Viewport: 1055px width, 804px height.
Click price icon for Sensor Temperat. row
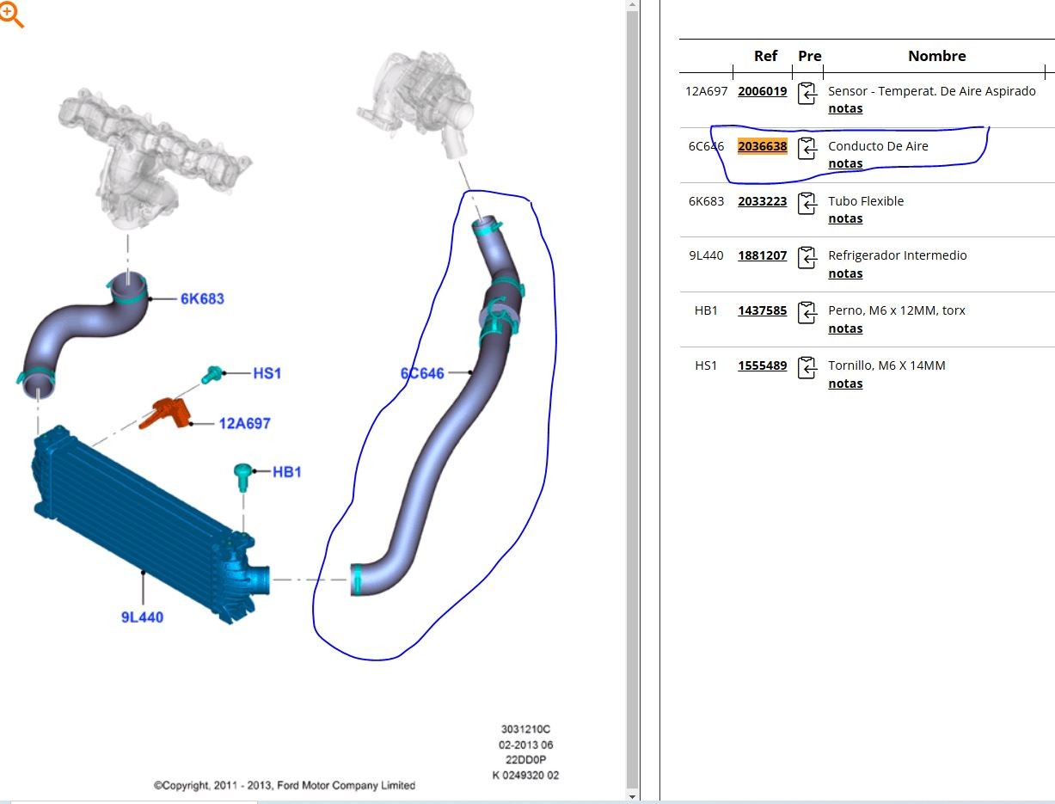click(807, 93)
